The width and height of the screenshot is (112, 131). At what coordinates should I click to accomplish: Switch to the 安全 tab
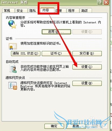[21, 10]
